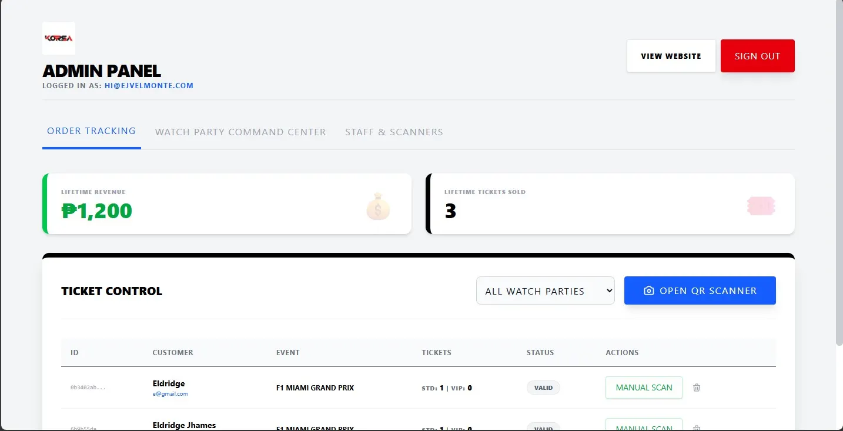This screenshot has width=843, height=431.
Task: Open Watch Party Command Center tab
Action: 240,132
